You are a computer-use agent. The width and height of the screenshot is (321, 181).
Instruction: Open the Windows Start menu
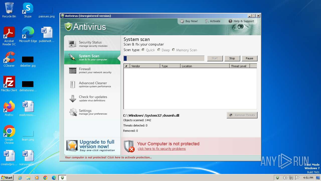click(x=7, y=178)
